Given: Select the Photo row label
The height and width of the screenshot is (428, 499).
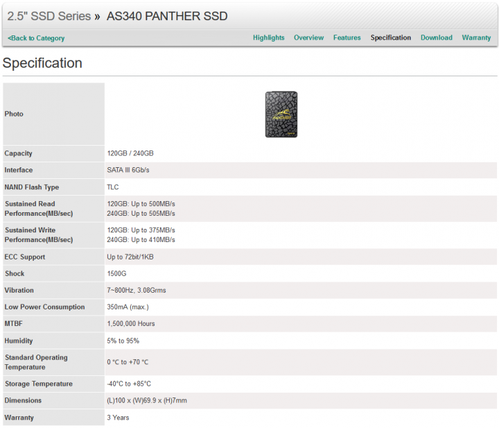Looking at the screenshot, I should click(14, 114).
